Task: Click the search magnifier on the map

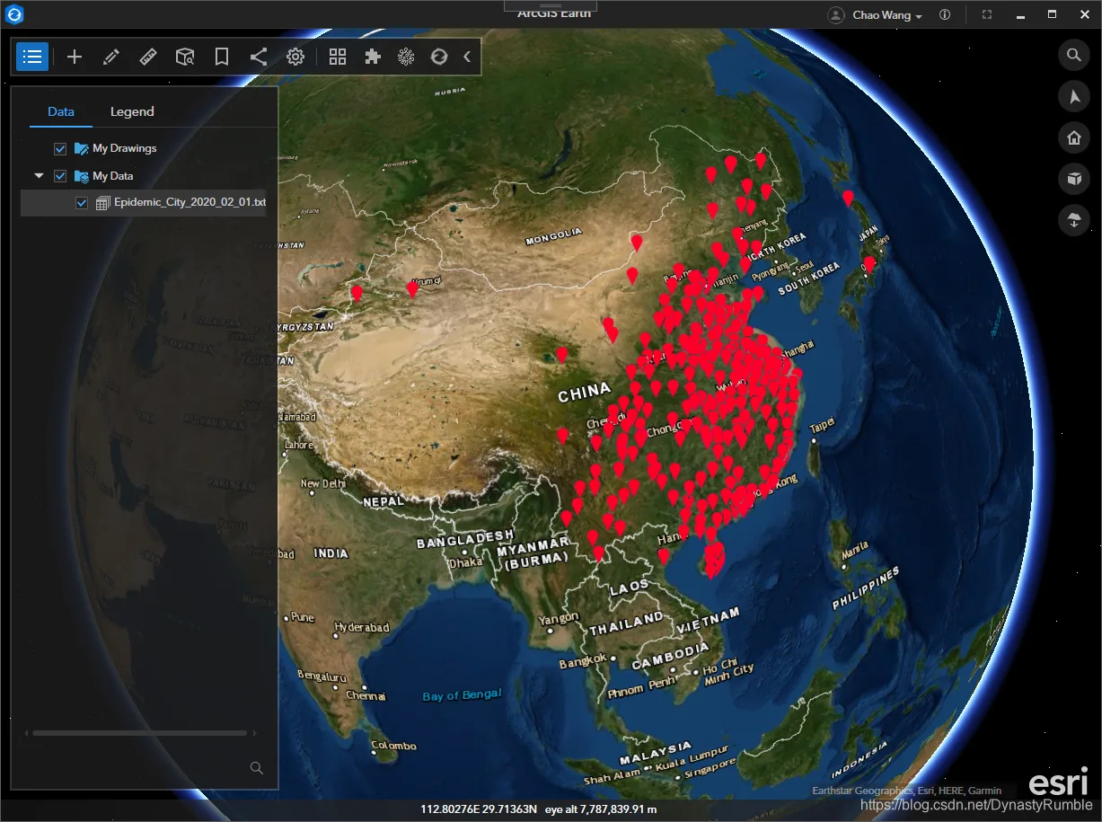Action: pyautogui.click(x=1073, y=55)
